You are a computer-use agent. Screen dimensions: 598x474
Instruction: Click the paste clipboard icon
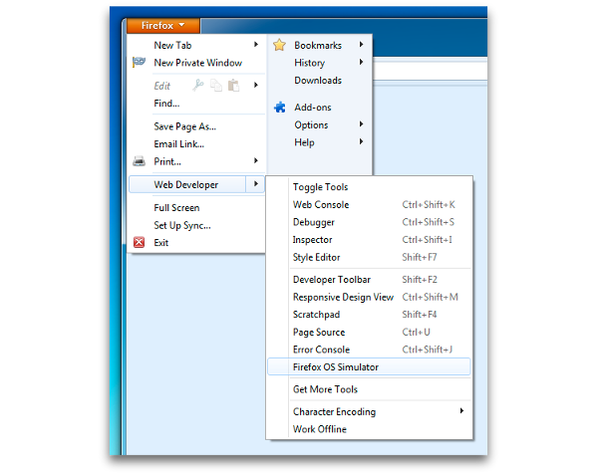(236, 86)
